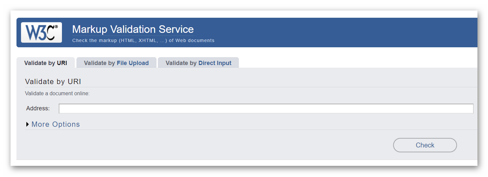
Task: Click the bold 'URI' word in active tab
Action: point(62,63)
